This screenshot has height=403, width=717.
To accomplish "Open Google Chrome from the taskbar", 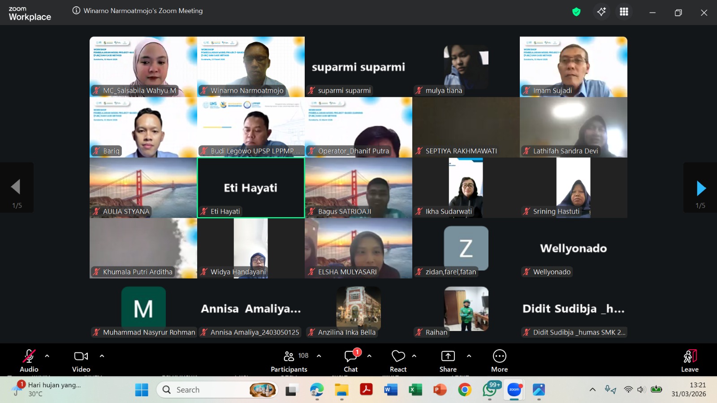I will click(465, 390).
